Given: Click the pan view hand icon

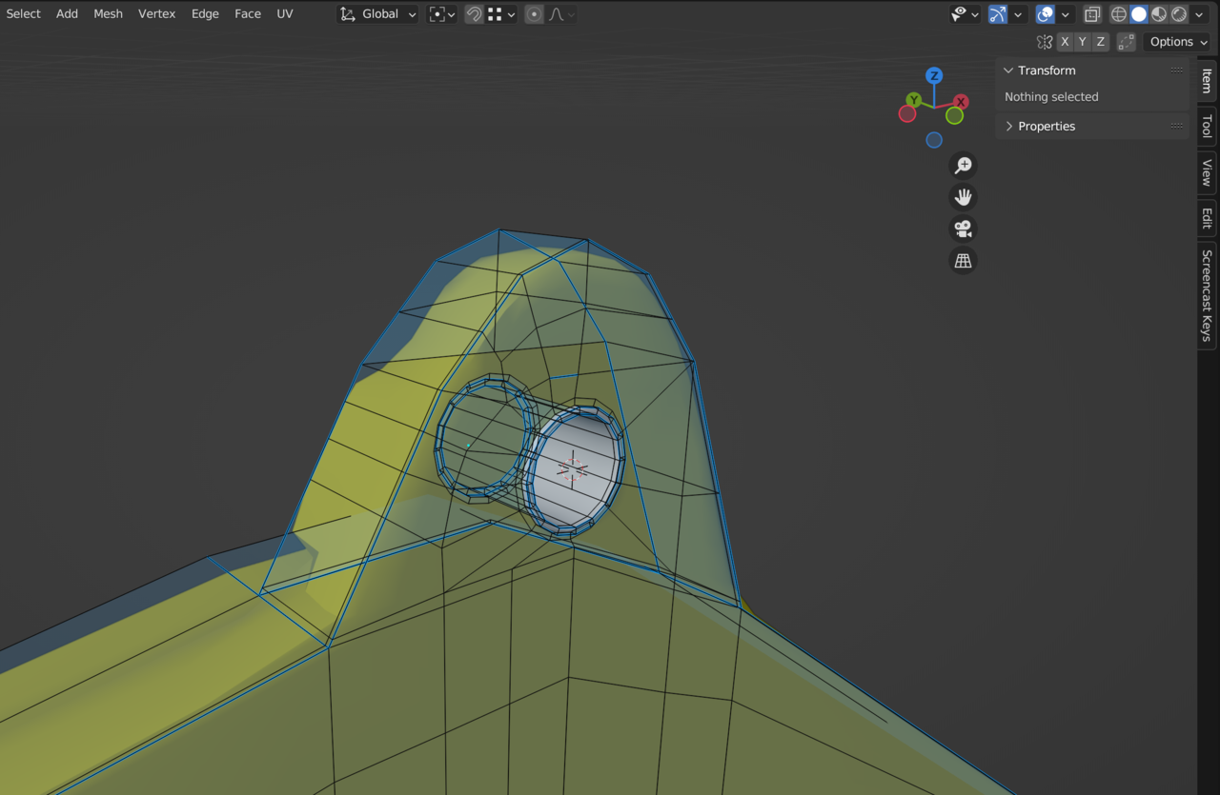Looking at the screenshot, I should point(963,197).
